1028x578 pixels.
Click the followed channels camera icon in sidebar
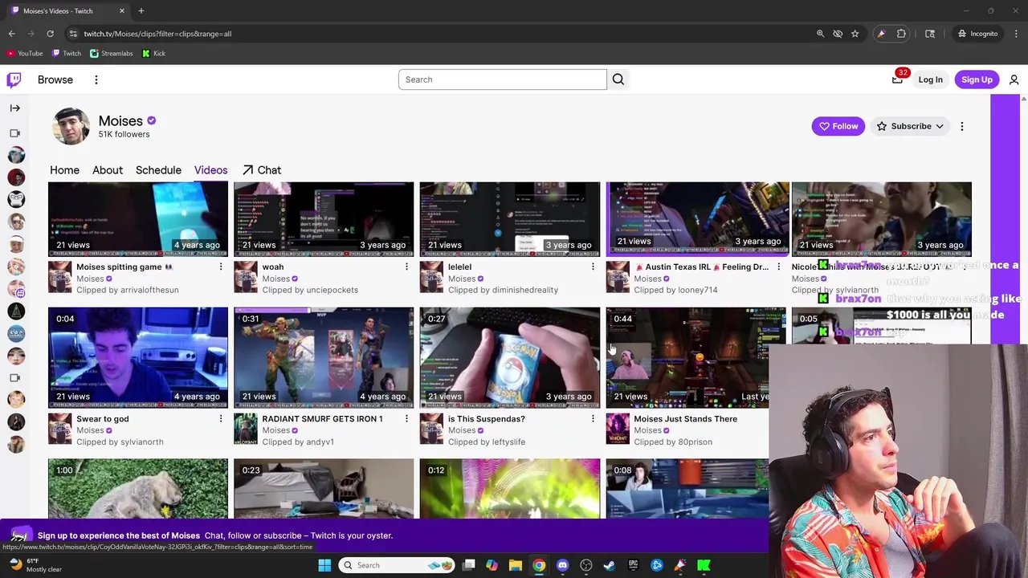(x=14, y=133)
